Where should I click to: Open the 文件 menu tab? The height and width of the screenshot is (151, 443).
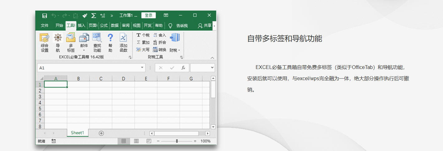45,25
